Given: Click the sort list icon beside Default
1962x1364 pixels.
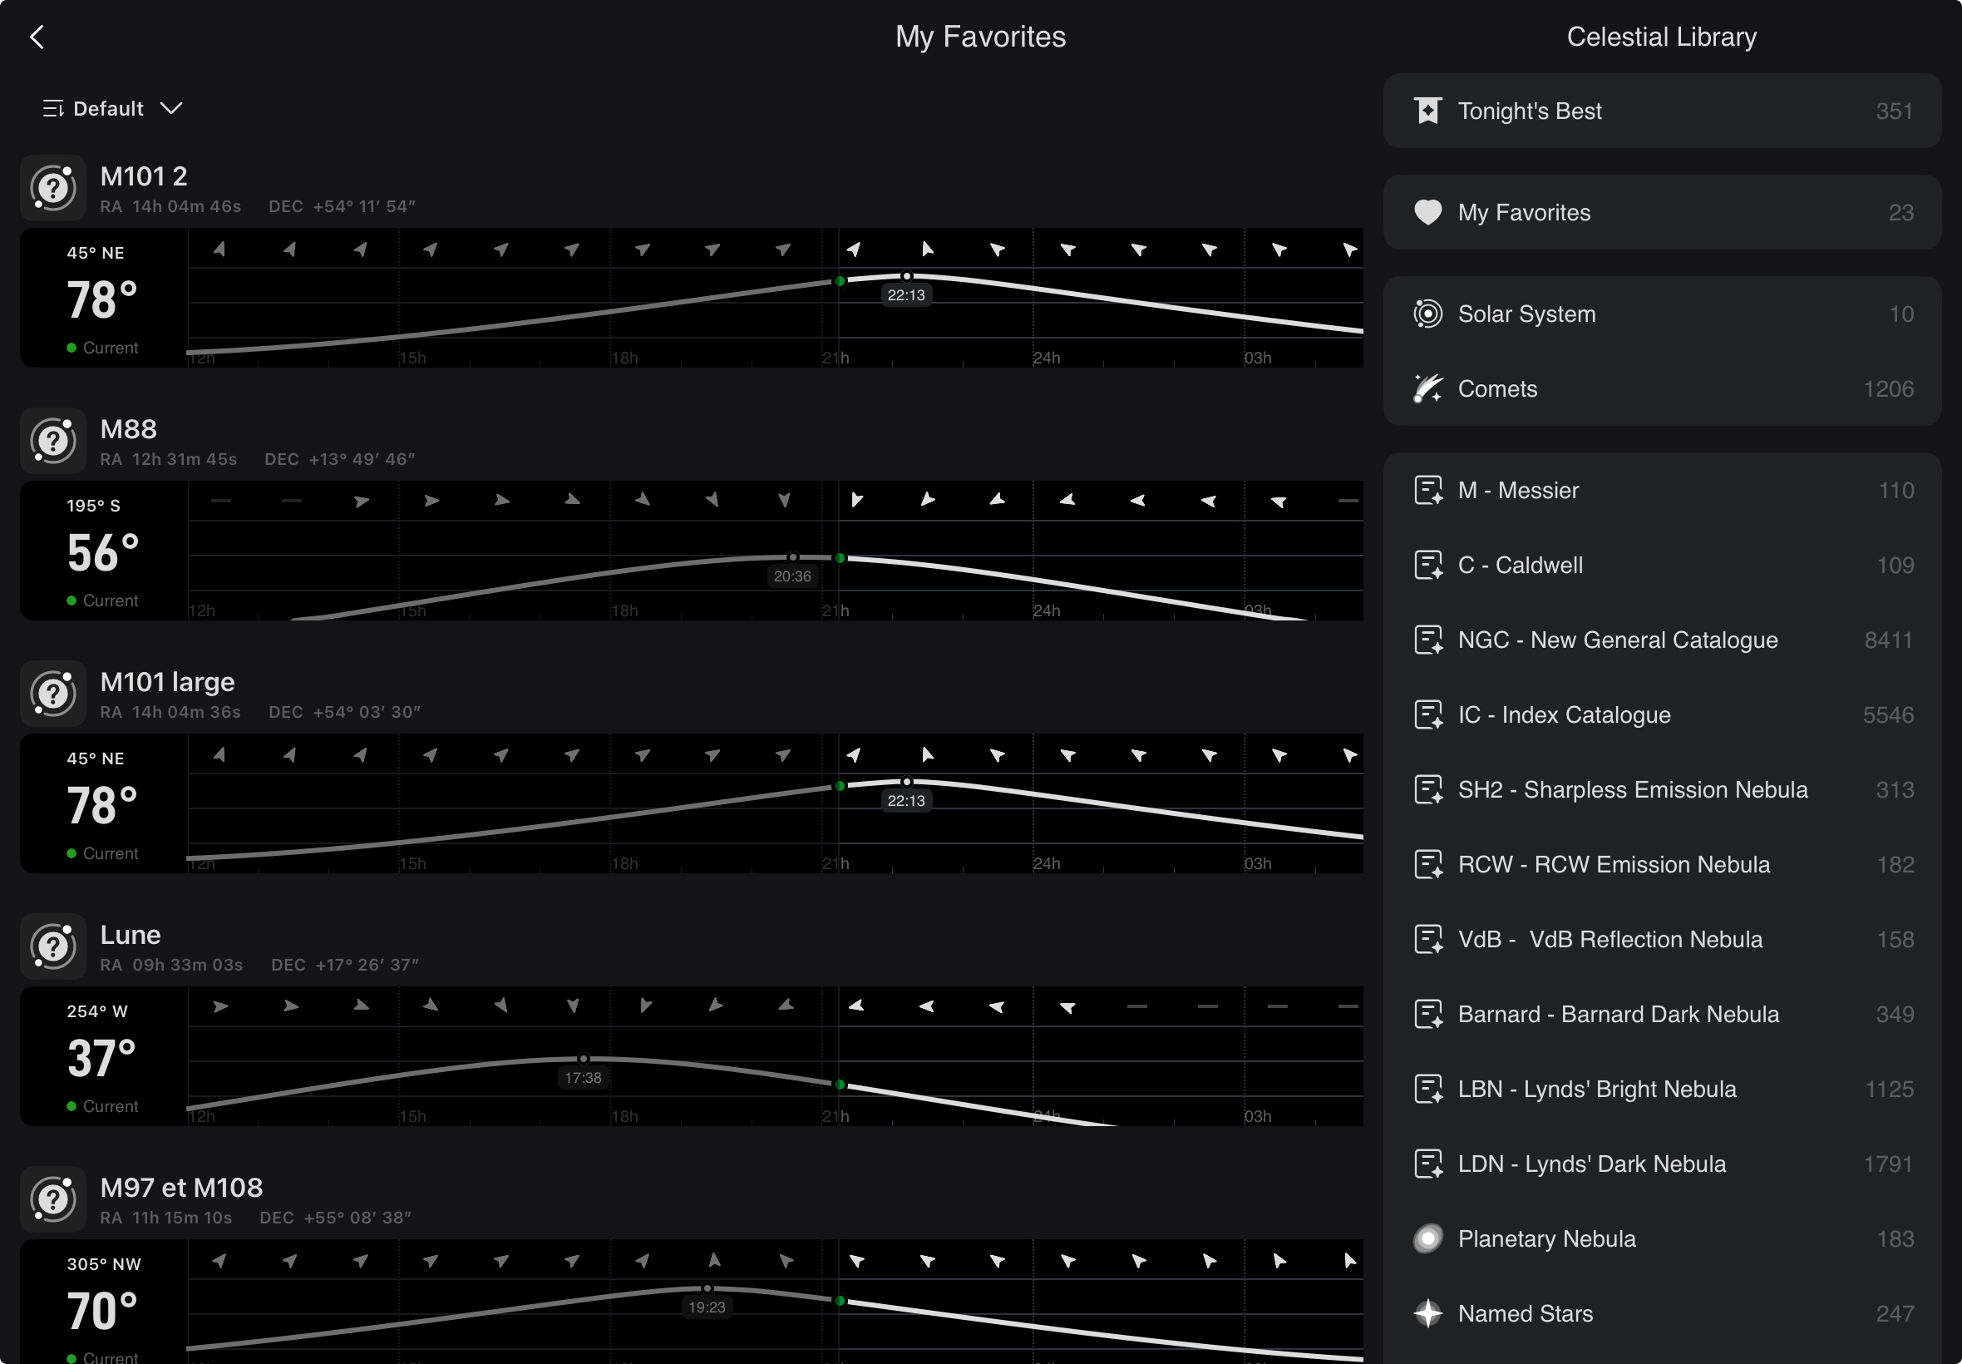Looking at the screenshot, I should point(53,109).
